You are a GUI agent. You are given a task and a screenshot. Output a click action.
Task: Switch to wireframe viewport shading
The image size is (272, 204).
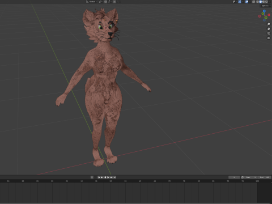(257, 2)
